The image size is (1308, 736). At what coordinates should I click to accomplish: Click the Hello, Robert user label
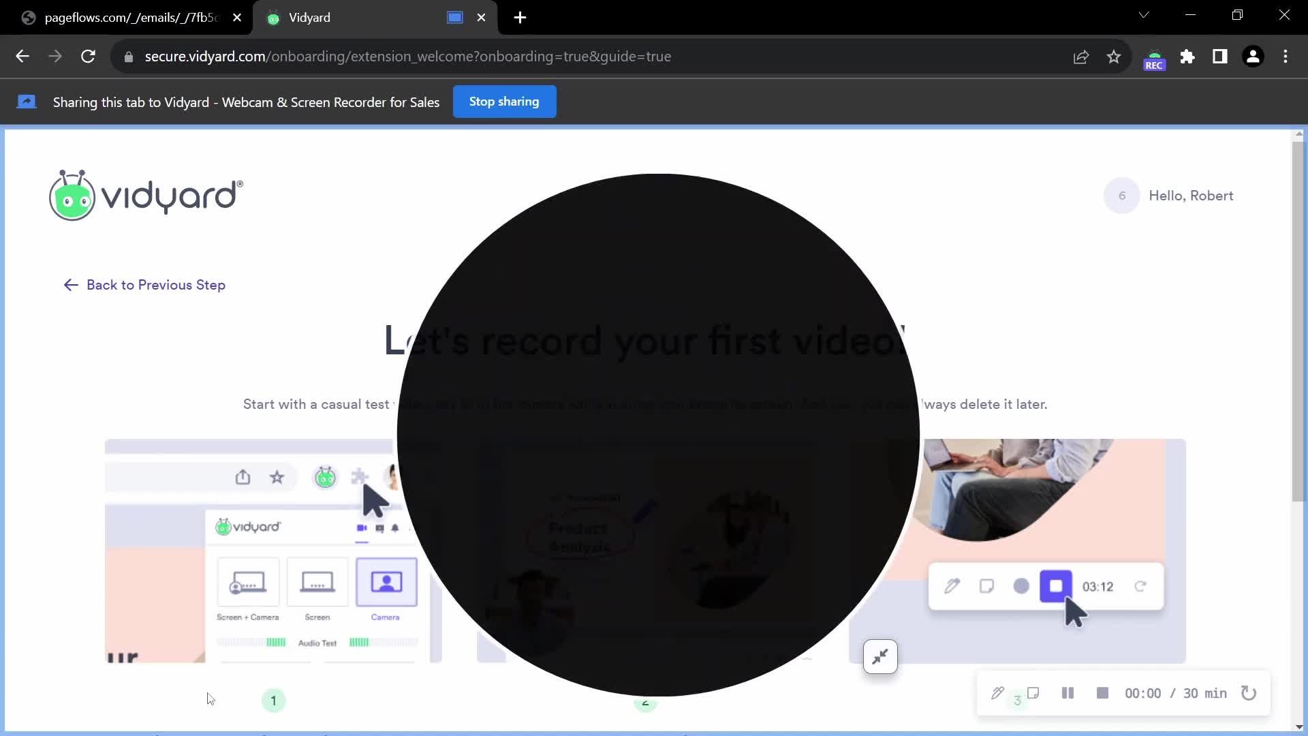click(x=1191, y=196)
